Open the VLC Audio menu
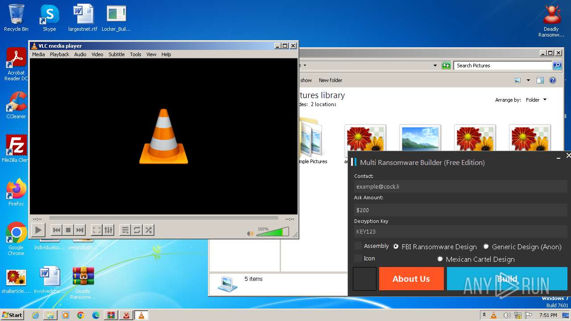The image size is (571, 321). pos(80,54)
